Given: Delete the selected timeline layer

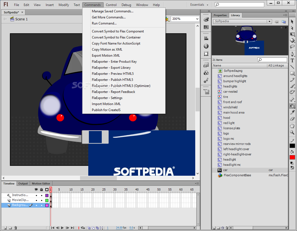Looking at the screenshot, I should pos(15,228).
